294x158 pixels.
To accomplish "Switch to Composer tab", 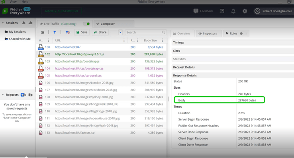I will [x=114, y=24].
